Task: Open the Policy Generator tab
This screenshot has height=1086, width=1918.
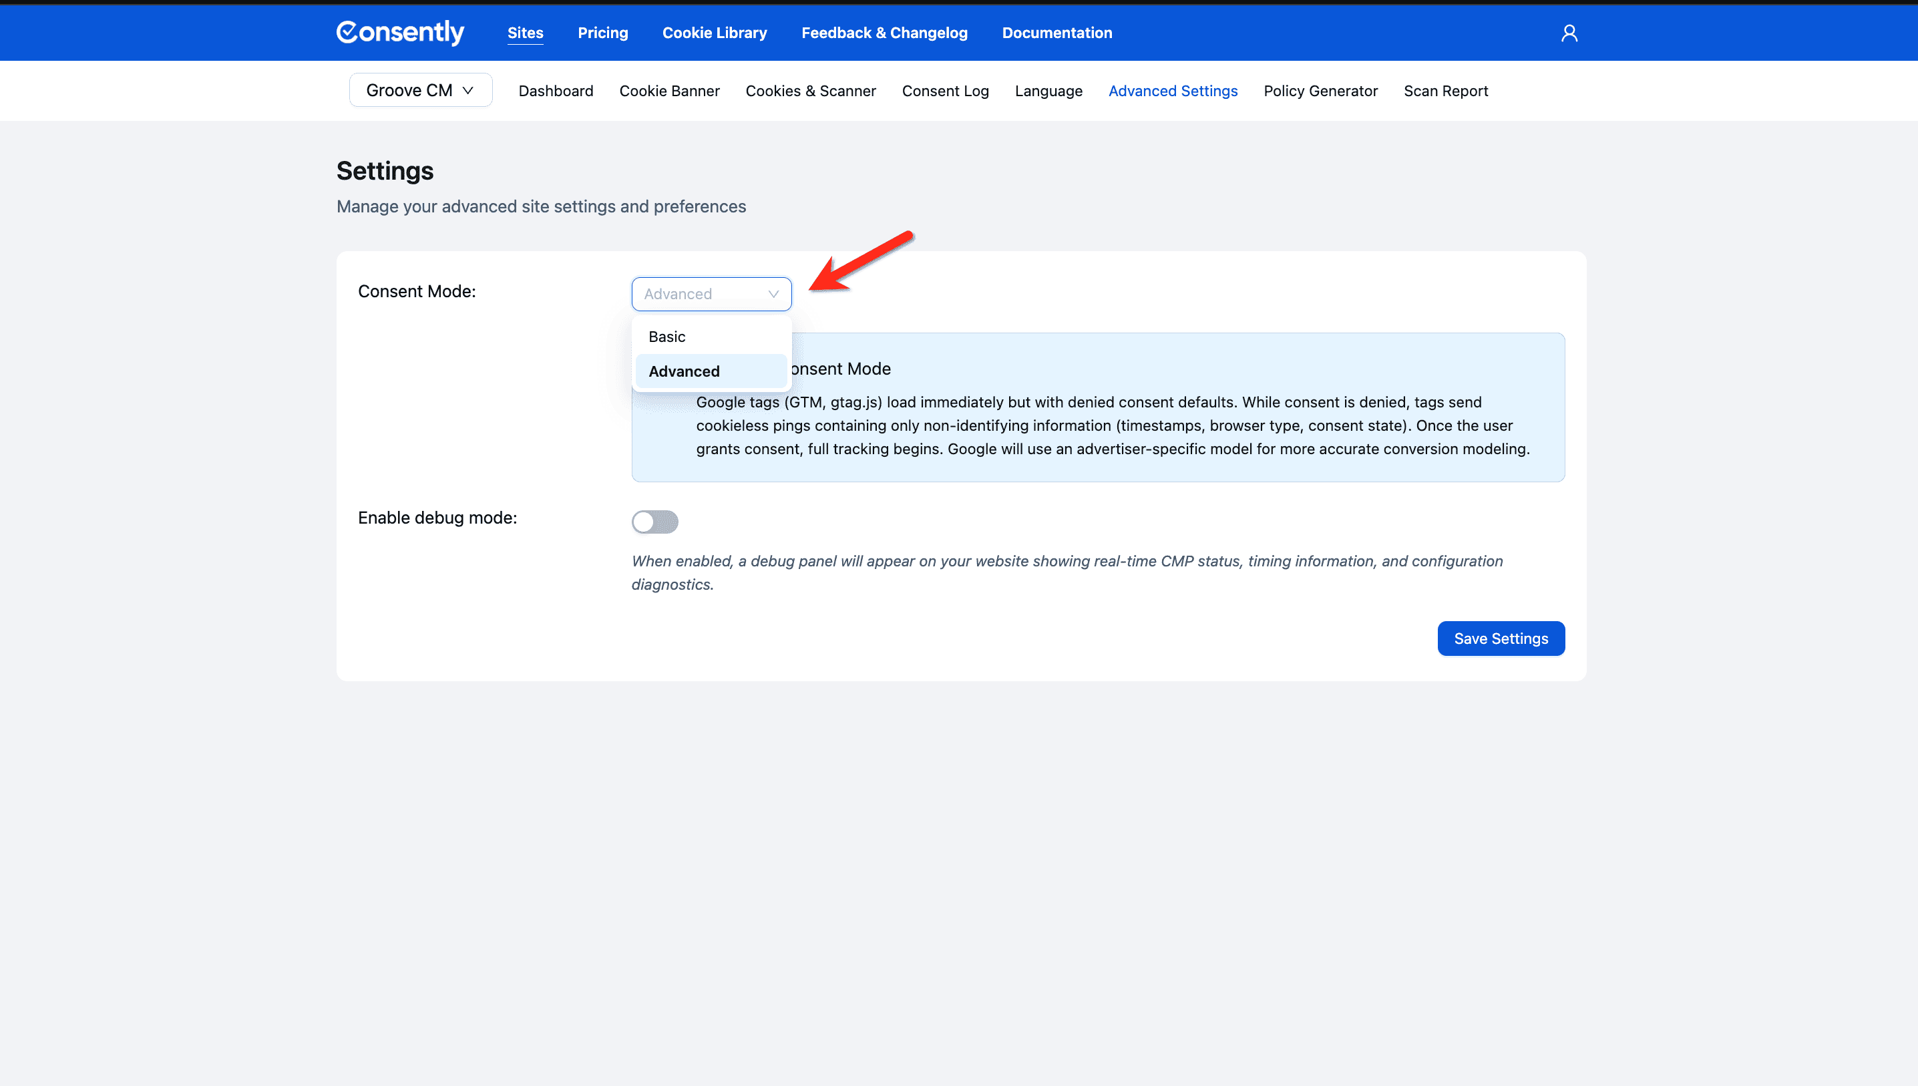Action: (1320, 91)
